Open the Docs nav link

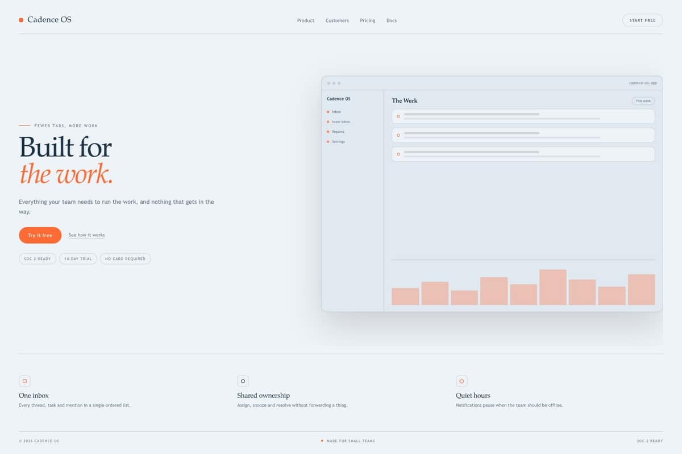[392, 20]
